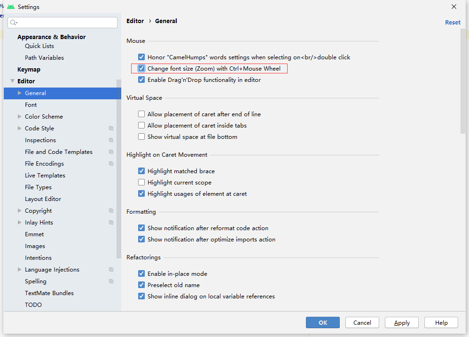The image size is (469, 337).
Task: Click the Reset link at top right
Action: pos(452,22)
